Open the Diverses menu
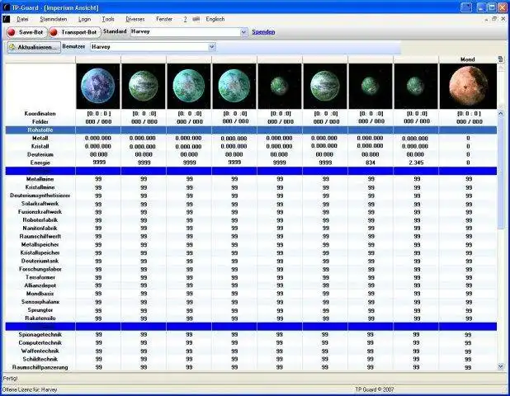 pyautogui.click(x=135, y=19)
